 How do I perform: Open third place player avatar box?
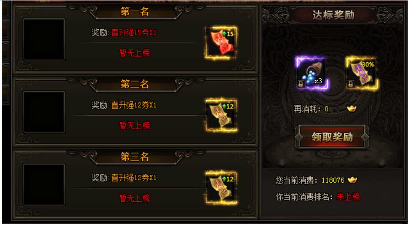click(x=44, y=184)
